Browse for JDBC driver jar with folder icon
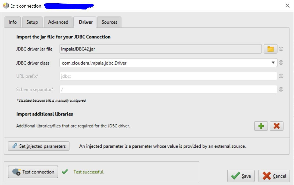The width and height of the screenshot is (294, 185). pyautogui.click(x=270, y=49)
